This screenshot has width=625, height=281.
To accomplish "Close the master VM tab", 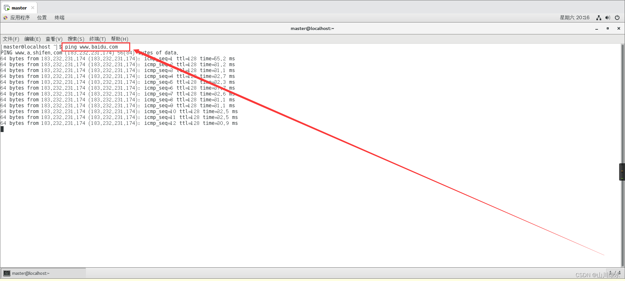I will tap(33, 8).
